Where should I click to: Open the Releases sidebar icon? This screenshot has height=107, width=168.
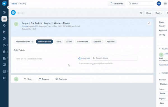coord(4,38)
